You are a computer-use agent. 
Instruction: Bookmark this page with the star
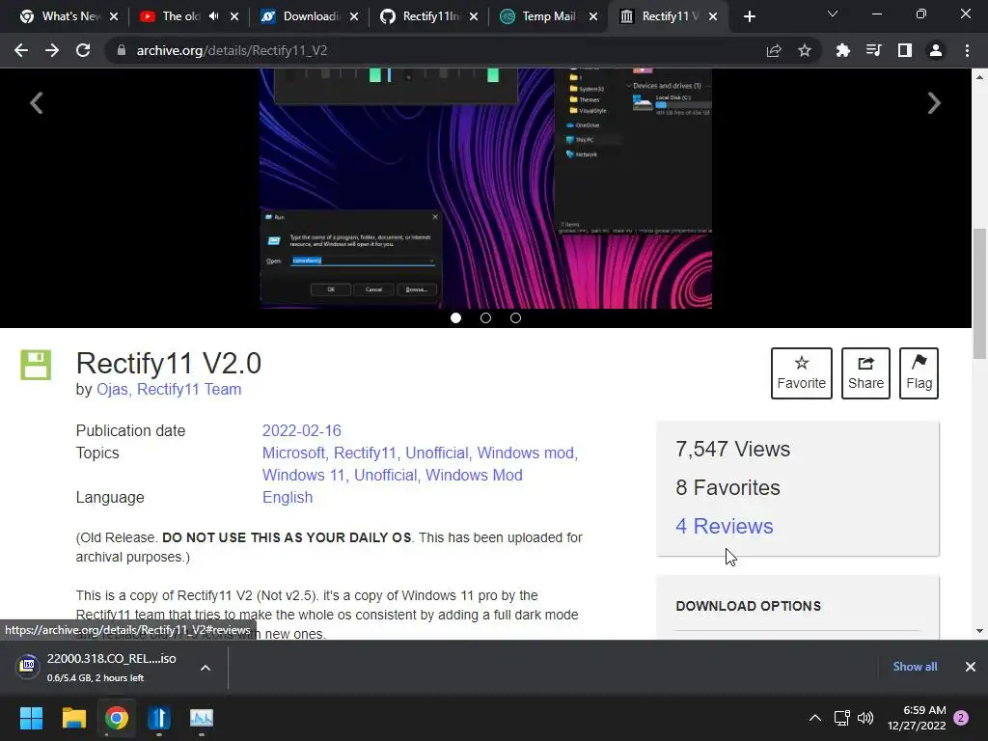[x=805, y=50]
